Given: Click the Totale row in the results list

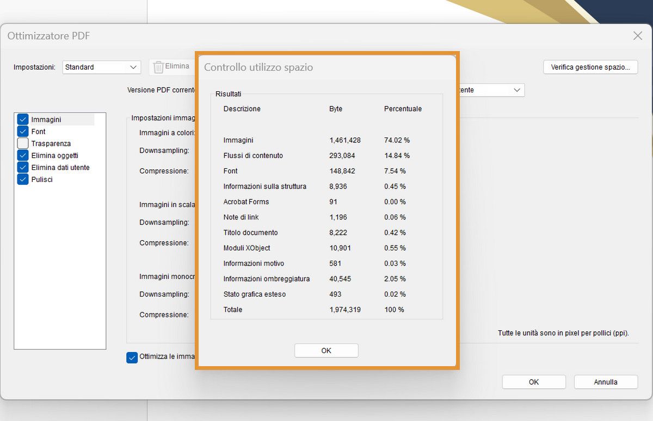Looking at the screenshot, I should click(x=232, y=309).
